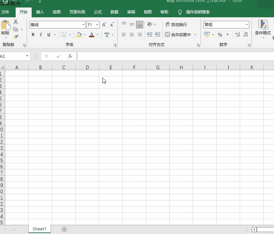Switch to the 公式 Formulas tab
The width and height of the screenshot is (274, 234).
(98, 12)
